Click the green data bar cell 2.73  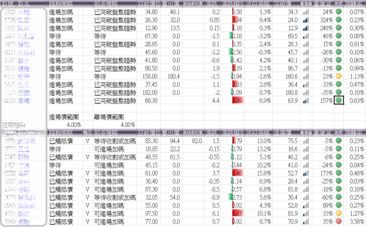(232, 198)
